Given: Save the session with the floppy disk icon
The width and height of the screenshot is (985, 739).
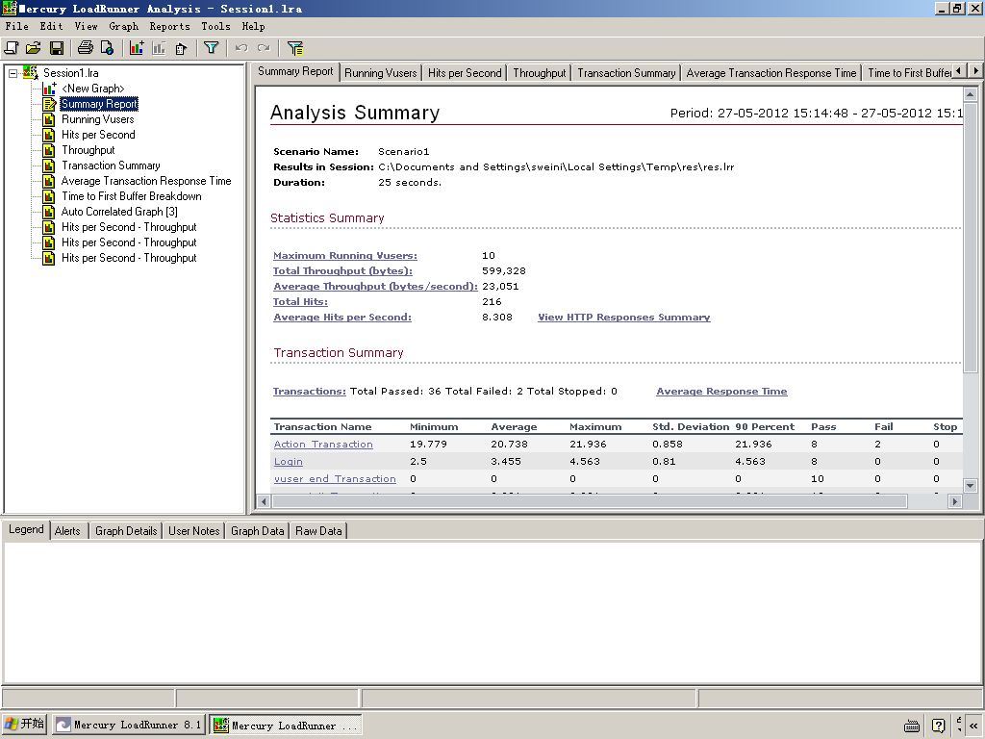Looking at the screenshot, I should (x=57, y=47).
